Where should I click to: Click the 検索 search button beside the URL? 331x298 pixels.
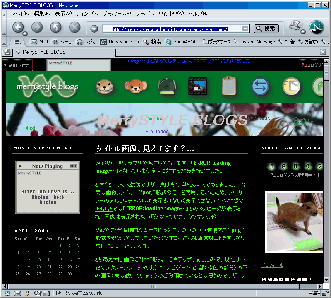tap(266, 29)
